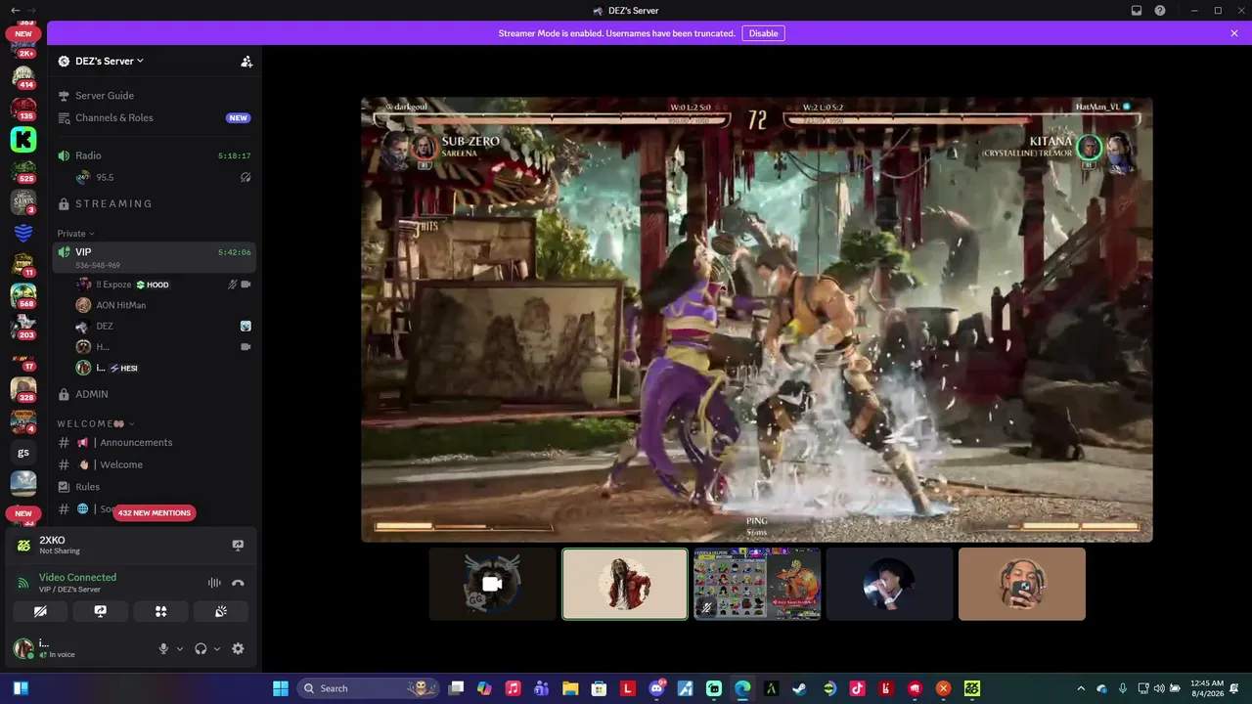Open the Server Guide

[x=155, y=96]
